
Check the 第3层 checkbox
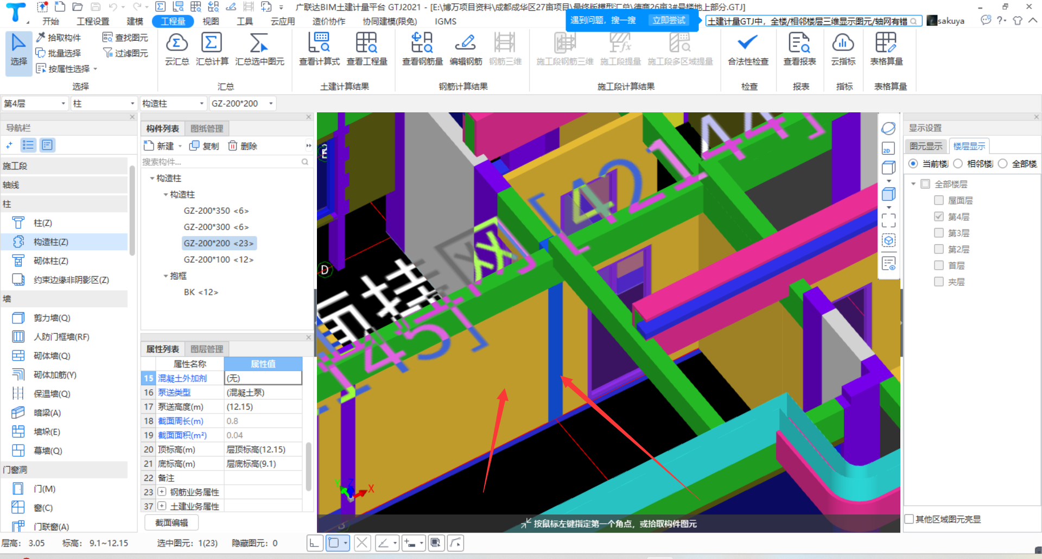click(x=939, y=233)
